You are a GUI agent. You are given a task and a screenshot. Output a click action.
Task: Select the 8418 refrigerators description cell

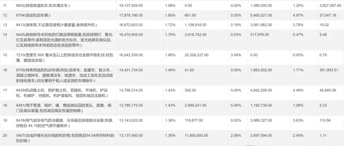pos(65,123)
